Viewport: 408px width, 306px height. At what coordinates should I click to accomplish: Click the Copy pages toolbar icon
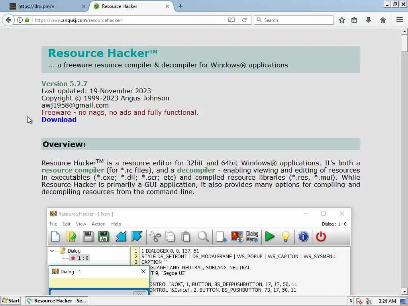[170, 237]
